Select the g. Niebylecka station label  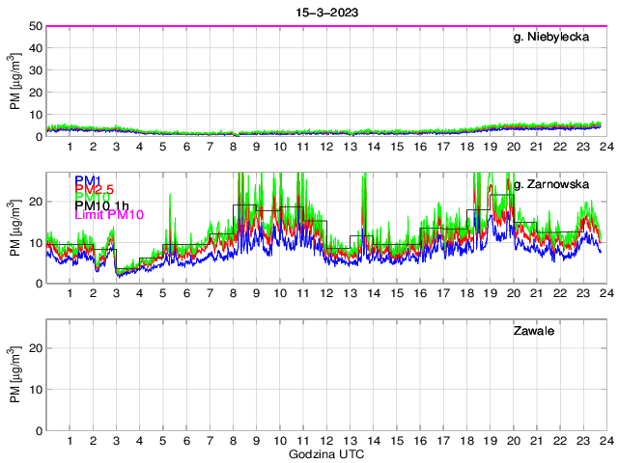(x=550, y=39)
